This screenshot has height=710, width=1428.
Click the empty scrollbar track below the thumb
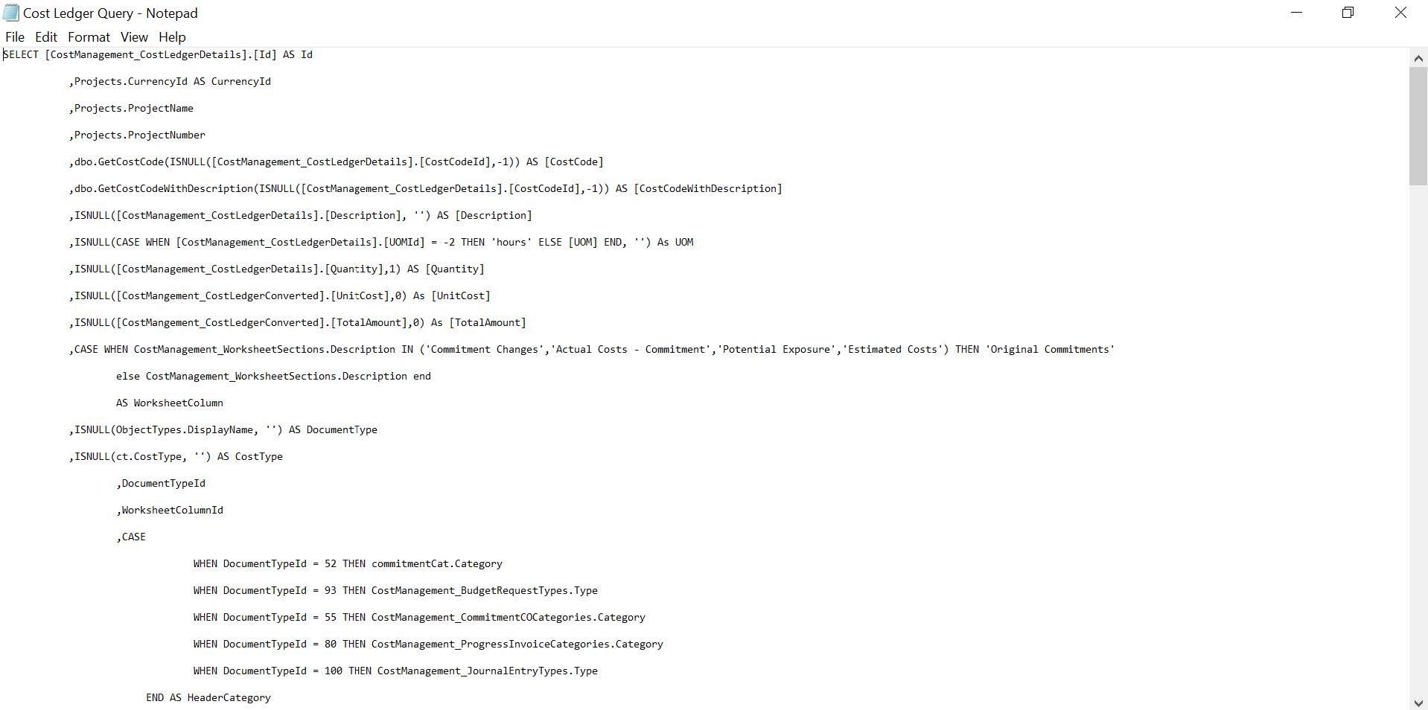tap(1418, 447)
